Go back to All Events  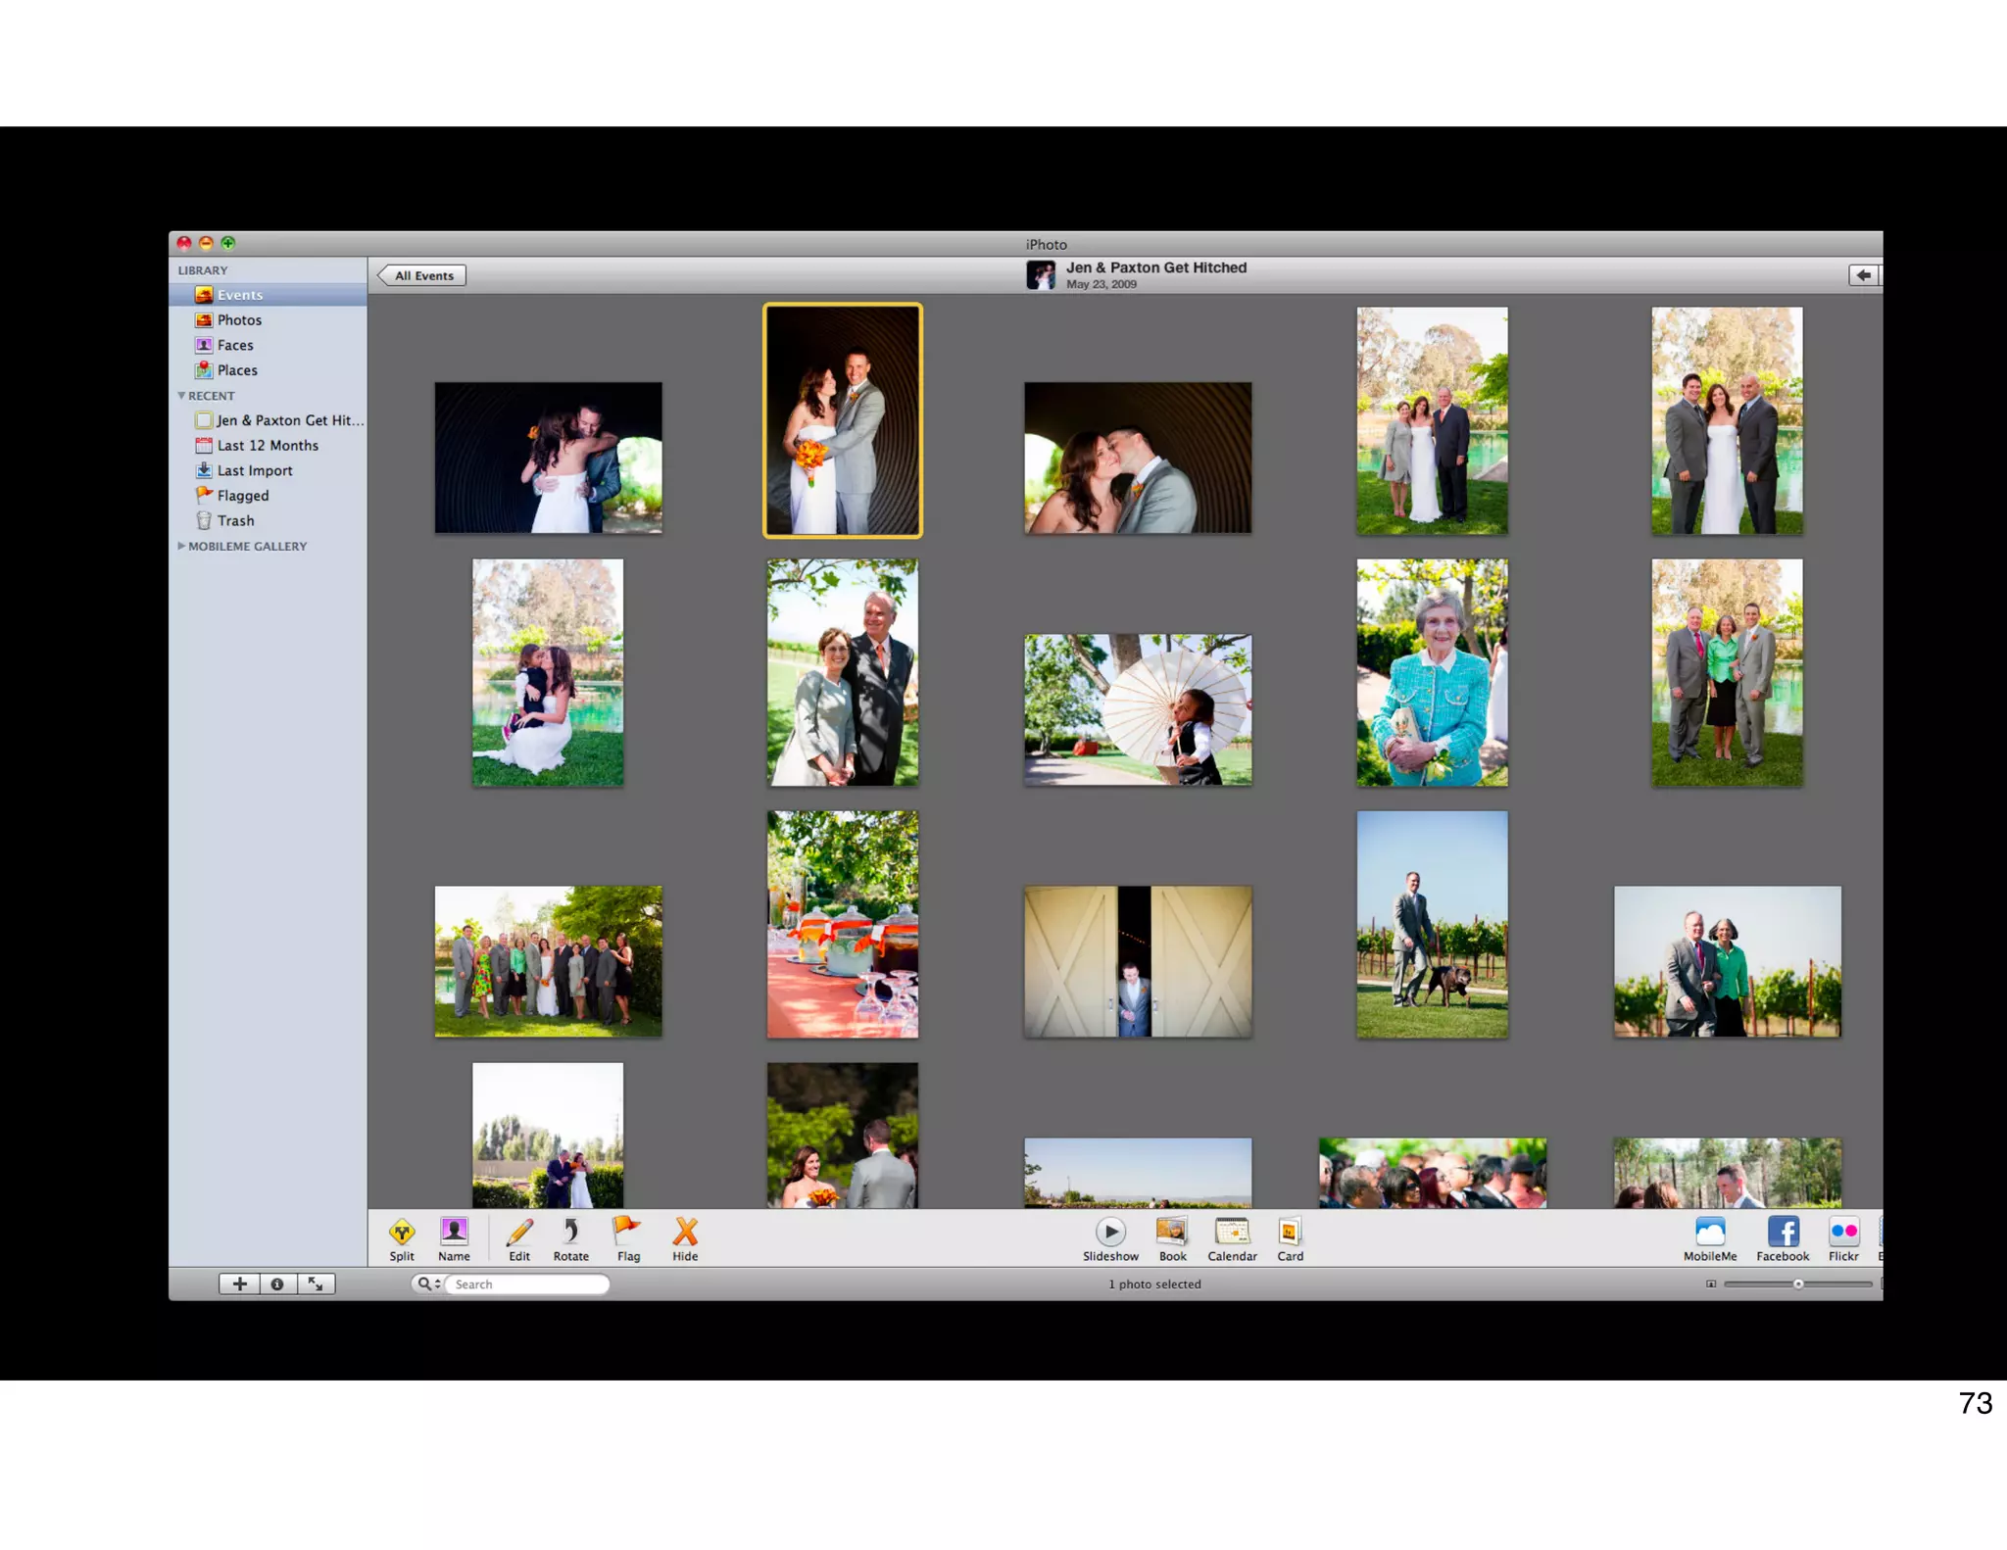[422, 276]
